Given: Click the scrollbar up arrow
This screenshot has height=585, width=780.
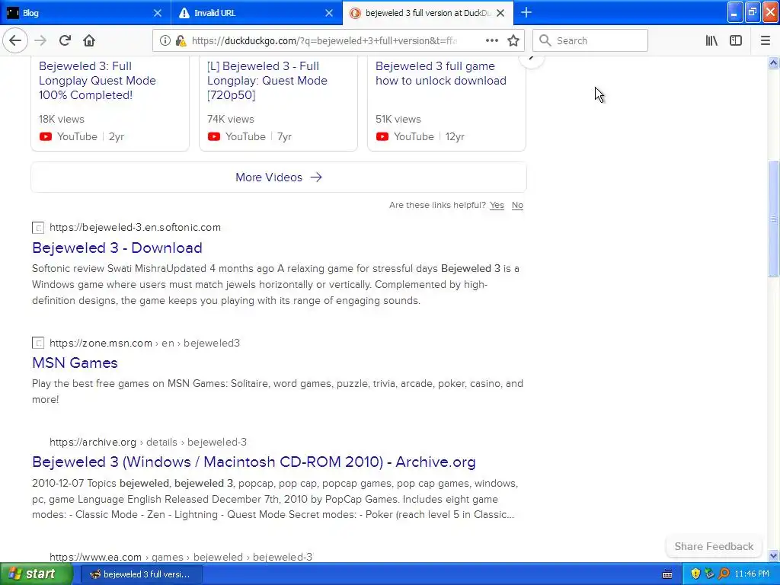Looking at the screenshot, I should click(x=773, y=62).
